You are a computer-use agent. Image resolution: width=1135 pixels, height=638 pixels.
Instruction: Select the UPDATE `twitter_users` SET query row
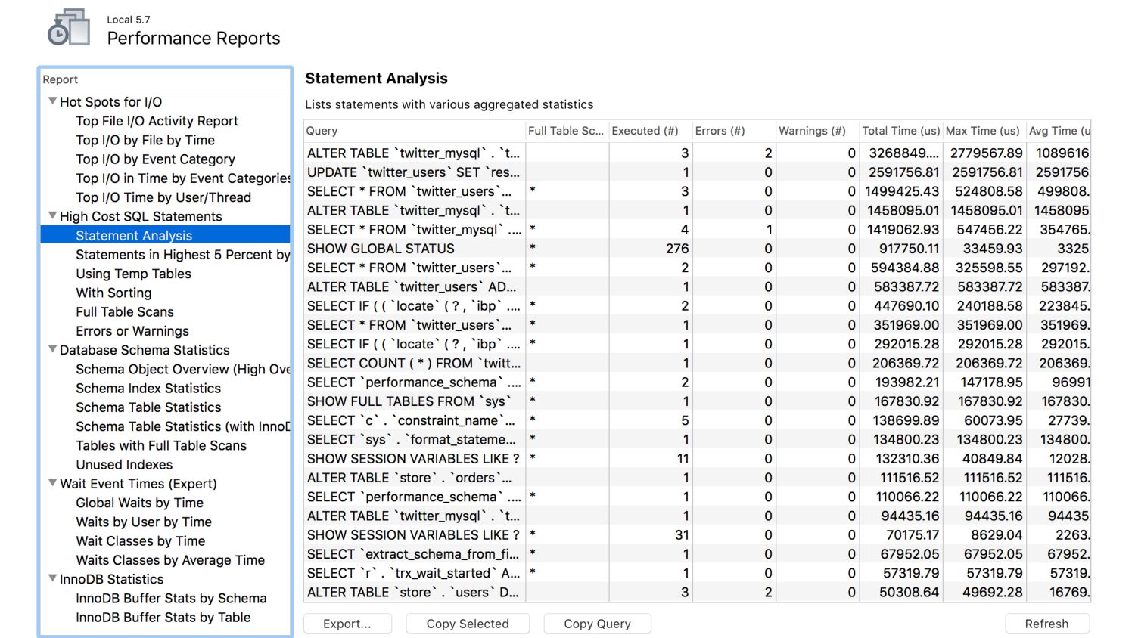click(697, 172)
